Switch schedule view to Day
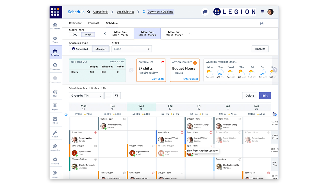 pyautogui.click(x=75, y=34)
